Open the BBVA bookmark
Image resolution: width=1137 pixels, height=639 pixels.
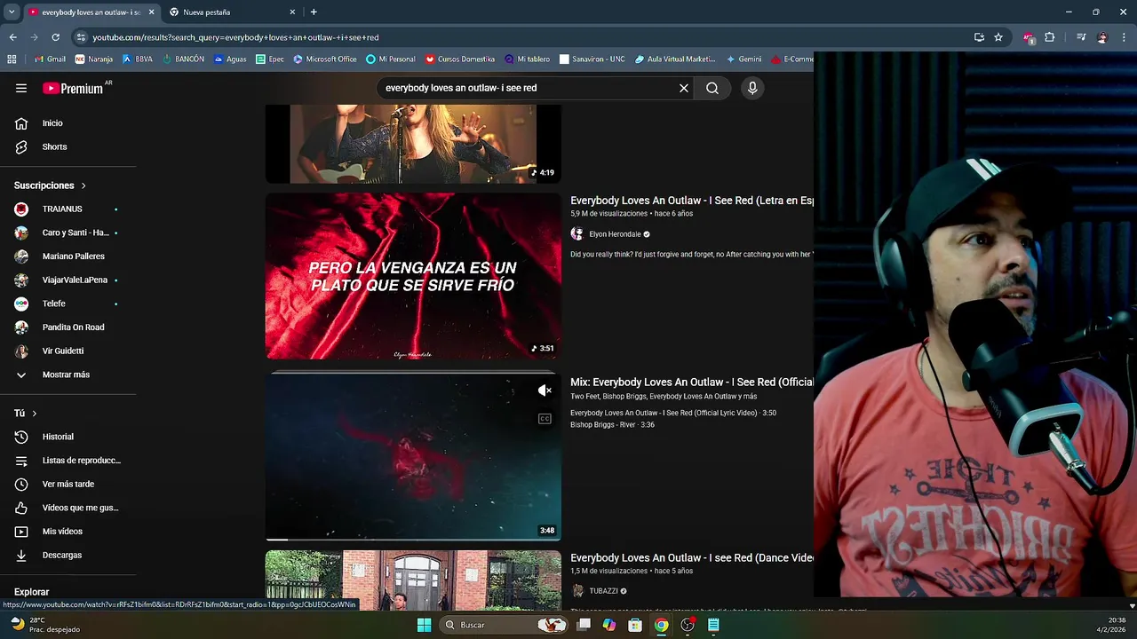[x=137, y=59]
